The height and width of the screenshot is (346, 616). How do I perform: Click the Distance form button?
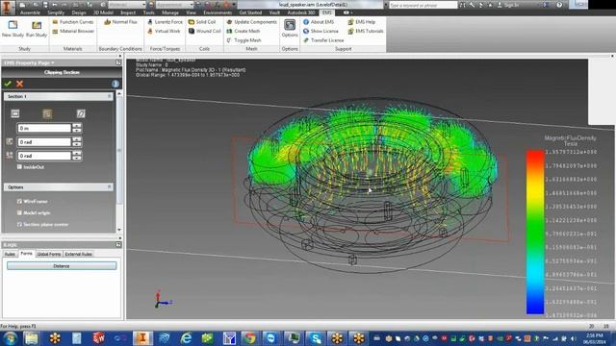pos(62,266)
